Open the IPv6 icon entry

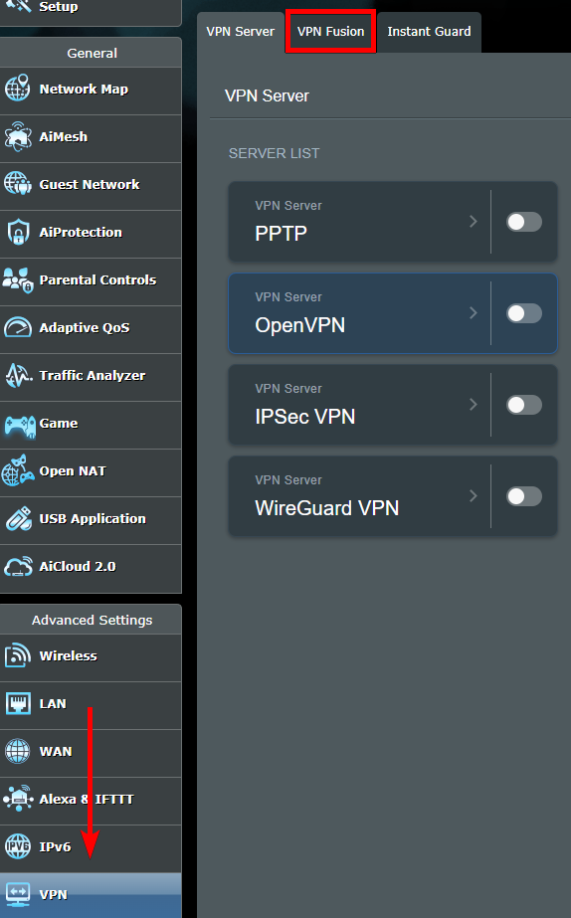click(x=18, y=846)
